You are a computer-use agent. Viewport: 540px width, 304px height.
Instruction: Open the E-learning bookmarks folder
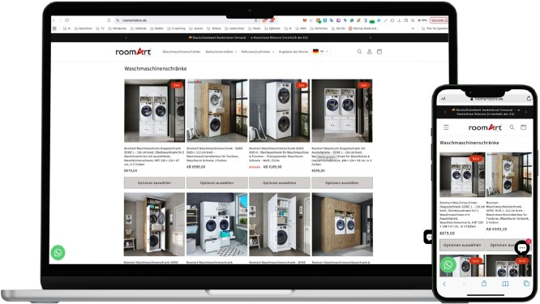176,28
